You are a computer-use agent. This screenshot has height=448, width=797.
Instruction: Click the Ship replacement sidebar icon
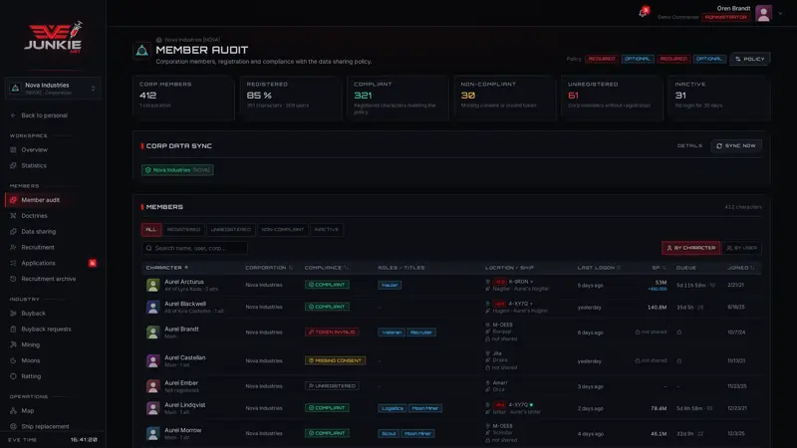(x=13, y=427)
